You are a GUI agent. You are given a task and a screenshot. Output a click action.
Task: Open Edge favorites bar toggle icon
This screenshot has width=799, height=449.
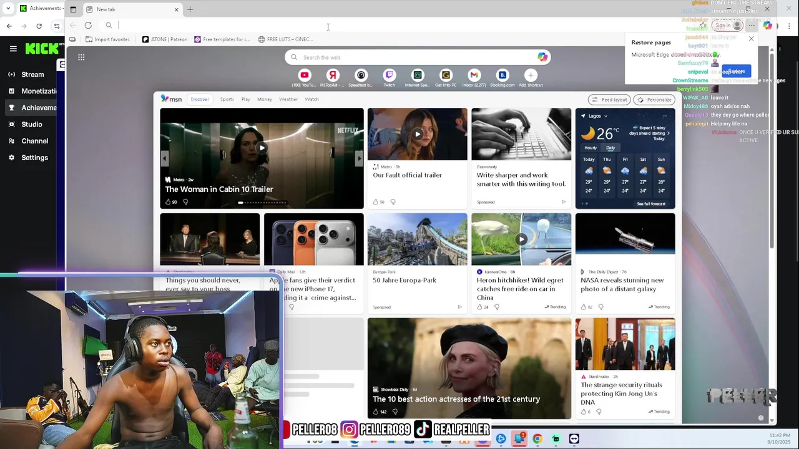tap(72, 39)
